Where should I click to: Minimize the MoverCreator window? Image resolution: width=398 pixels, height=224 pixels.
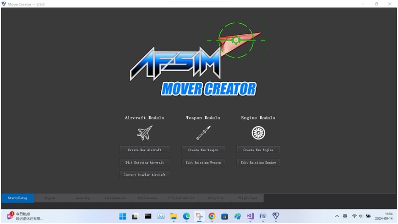[x=364, y=4]
